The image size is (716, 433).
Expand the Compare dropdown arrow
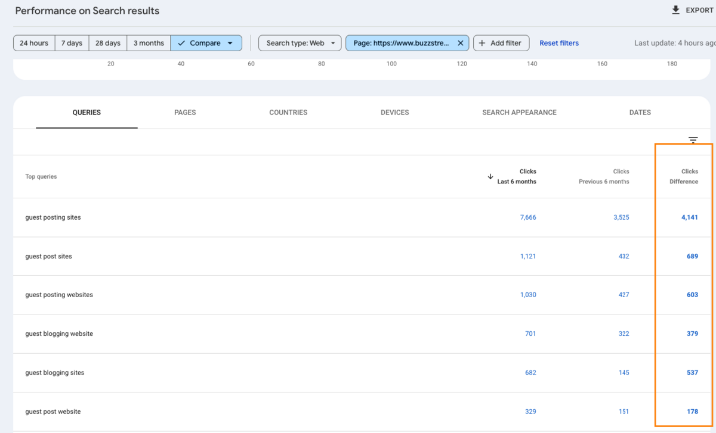pyautogui.click(x=230, y=43)
